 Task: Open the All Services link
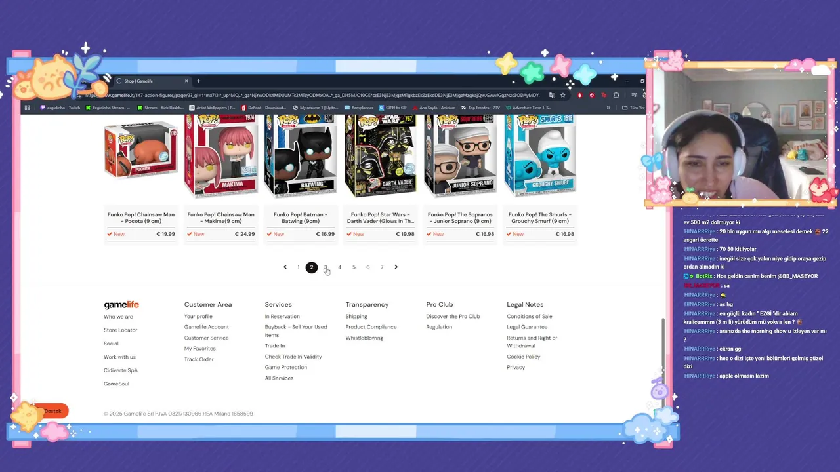tap(279, 378)
